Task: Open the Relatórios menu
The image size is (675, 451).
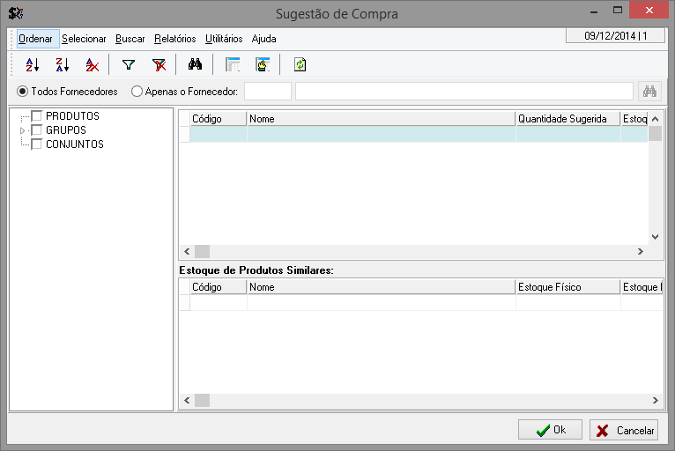Action: [174, 39]
